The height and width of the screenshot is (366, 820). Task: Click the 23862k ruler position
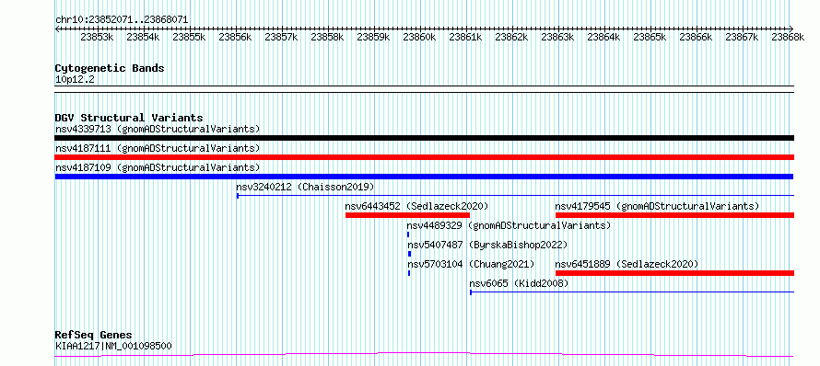coord(511,37)
